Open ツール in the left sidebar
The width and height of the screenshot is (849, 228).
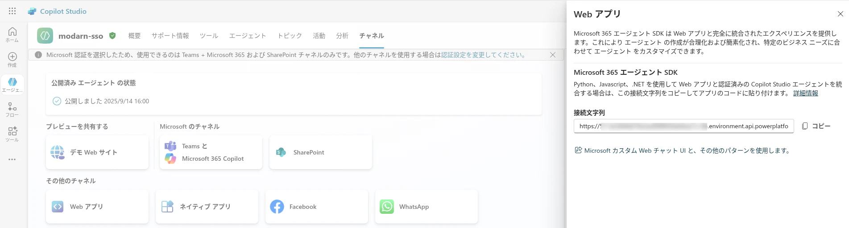12,134
